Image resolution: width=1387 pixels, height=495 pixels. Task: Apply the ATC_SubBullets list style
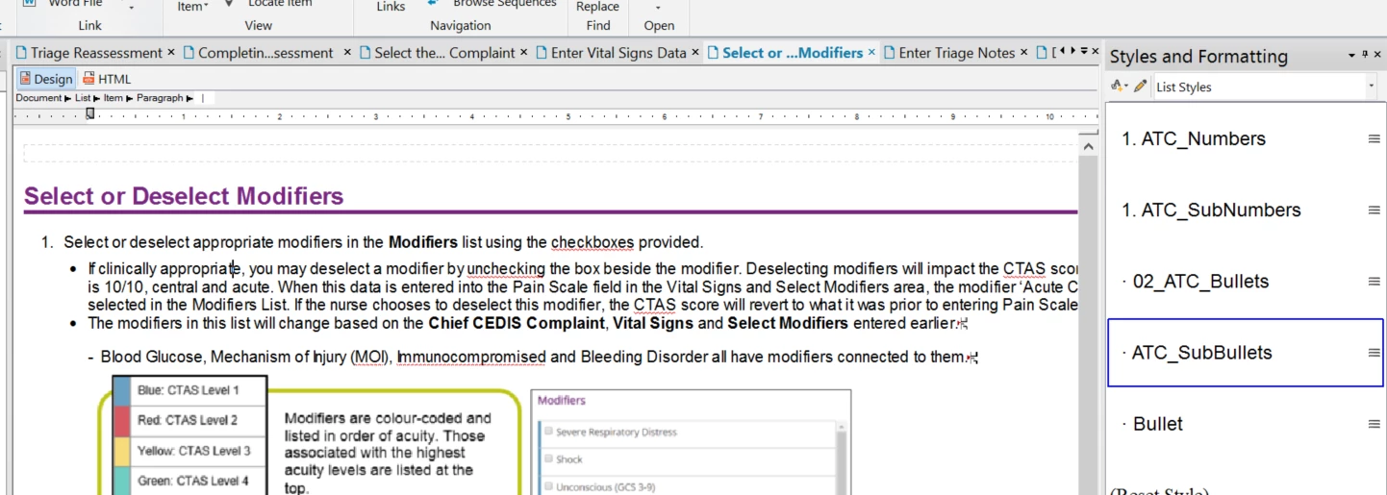pyautogui.click(x=1246, y=353)
